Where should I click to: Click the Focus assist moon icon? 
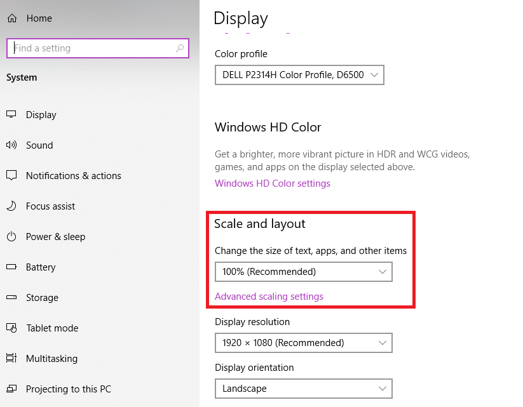11,206
